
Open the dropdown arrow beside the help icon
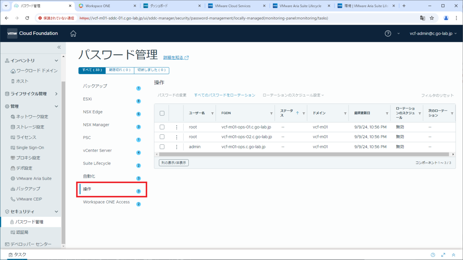[399, 34]
